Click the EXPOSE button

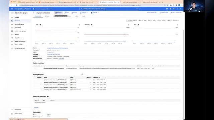coord(36,107)
